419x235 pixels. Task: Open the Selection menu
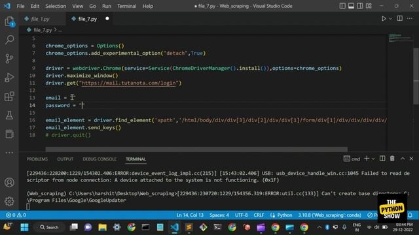[56, 6]
